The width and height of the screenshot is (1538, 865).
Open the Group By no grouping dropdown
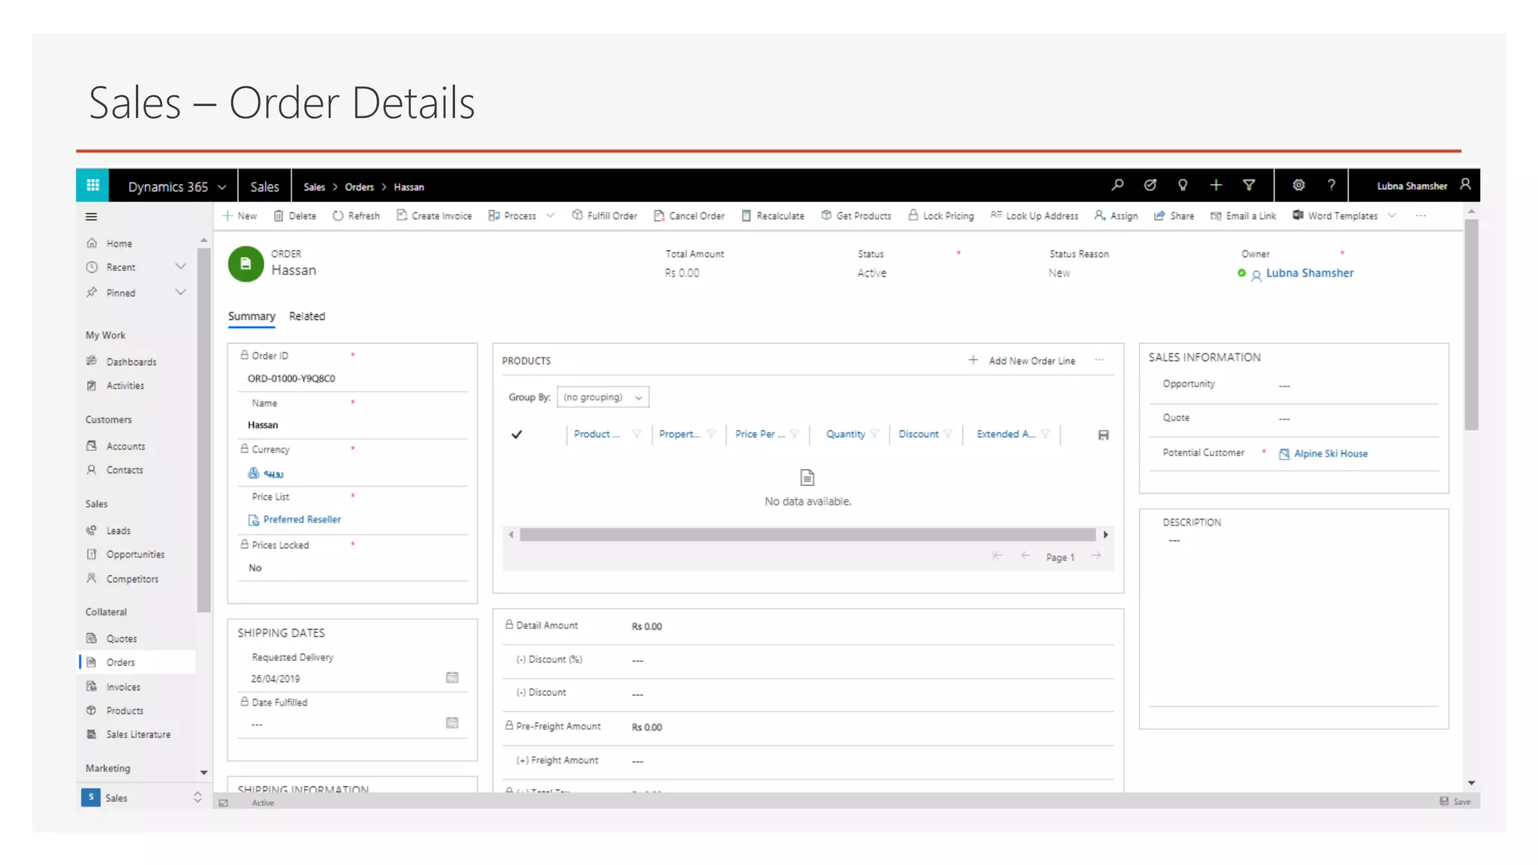603,397
